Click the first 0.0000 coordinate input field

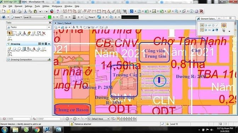pos(18,119)
